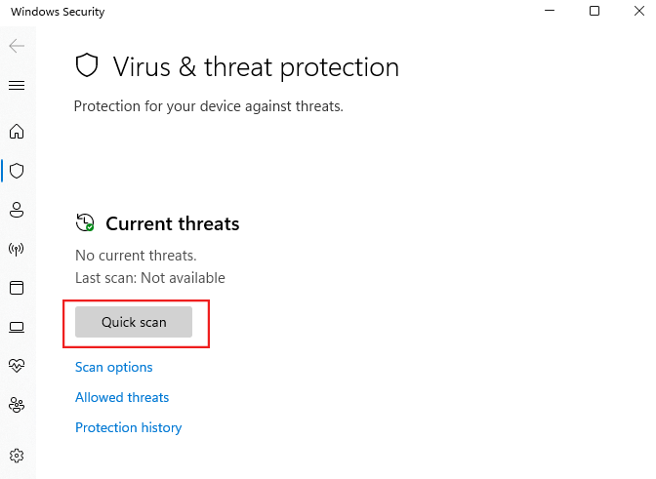Open Account protection from the sidebar
The image size is (656, 479).
click(x=16, y=210)
